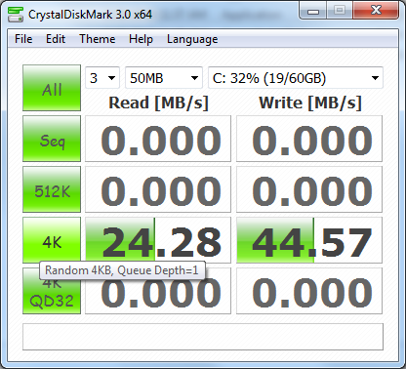Expand the test count dropdown showing 3
406x369 pixels.
tap(102, 78)
